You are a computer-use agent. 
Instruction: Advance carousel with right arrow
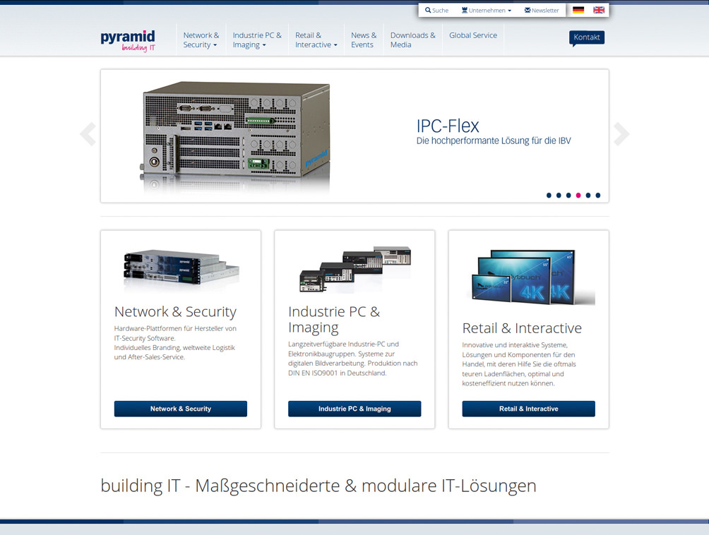tap(621, 134)
